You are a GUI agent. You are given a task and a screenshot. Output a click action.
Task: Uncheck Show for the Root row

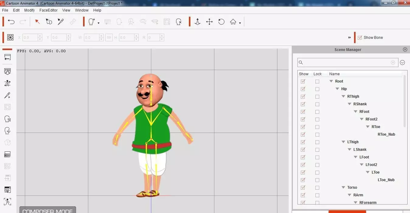303,81
